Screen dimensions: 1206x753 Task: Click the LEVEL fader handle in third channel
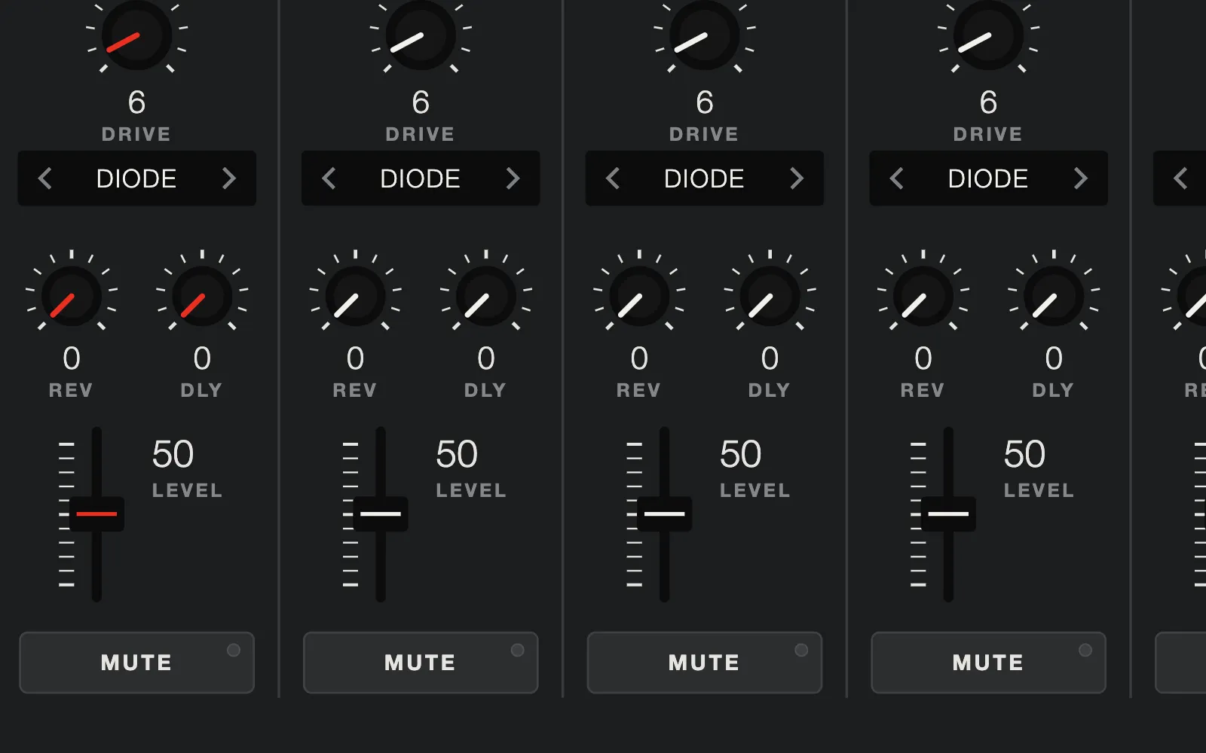tap(665, 514)
